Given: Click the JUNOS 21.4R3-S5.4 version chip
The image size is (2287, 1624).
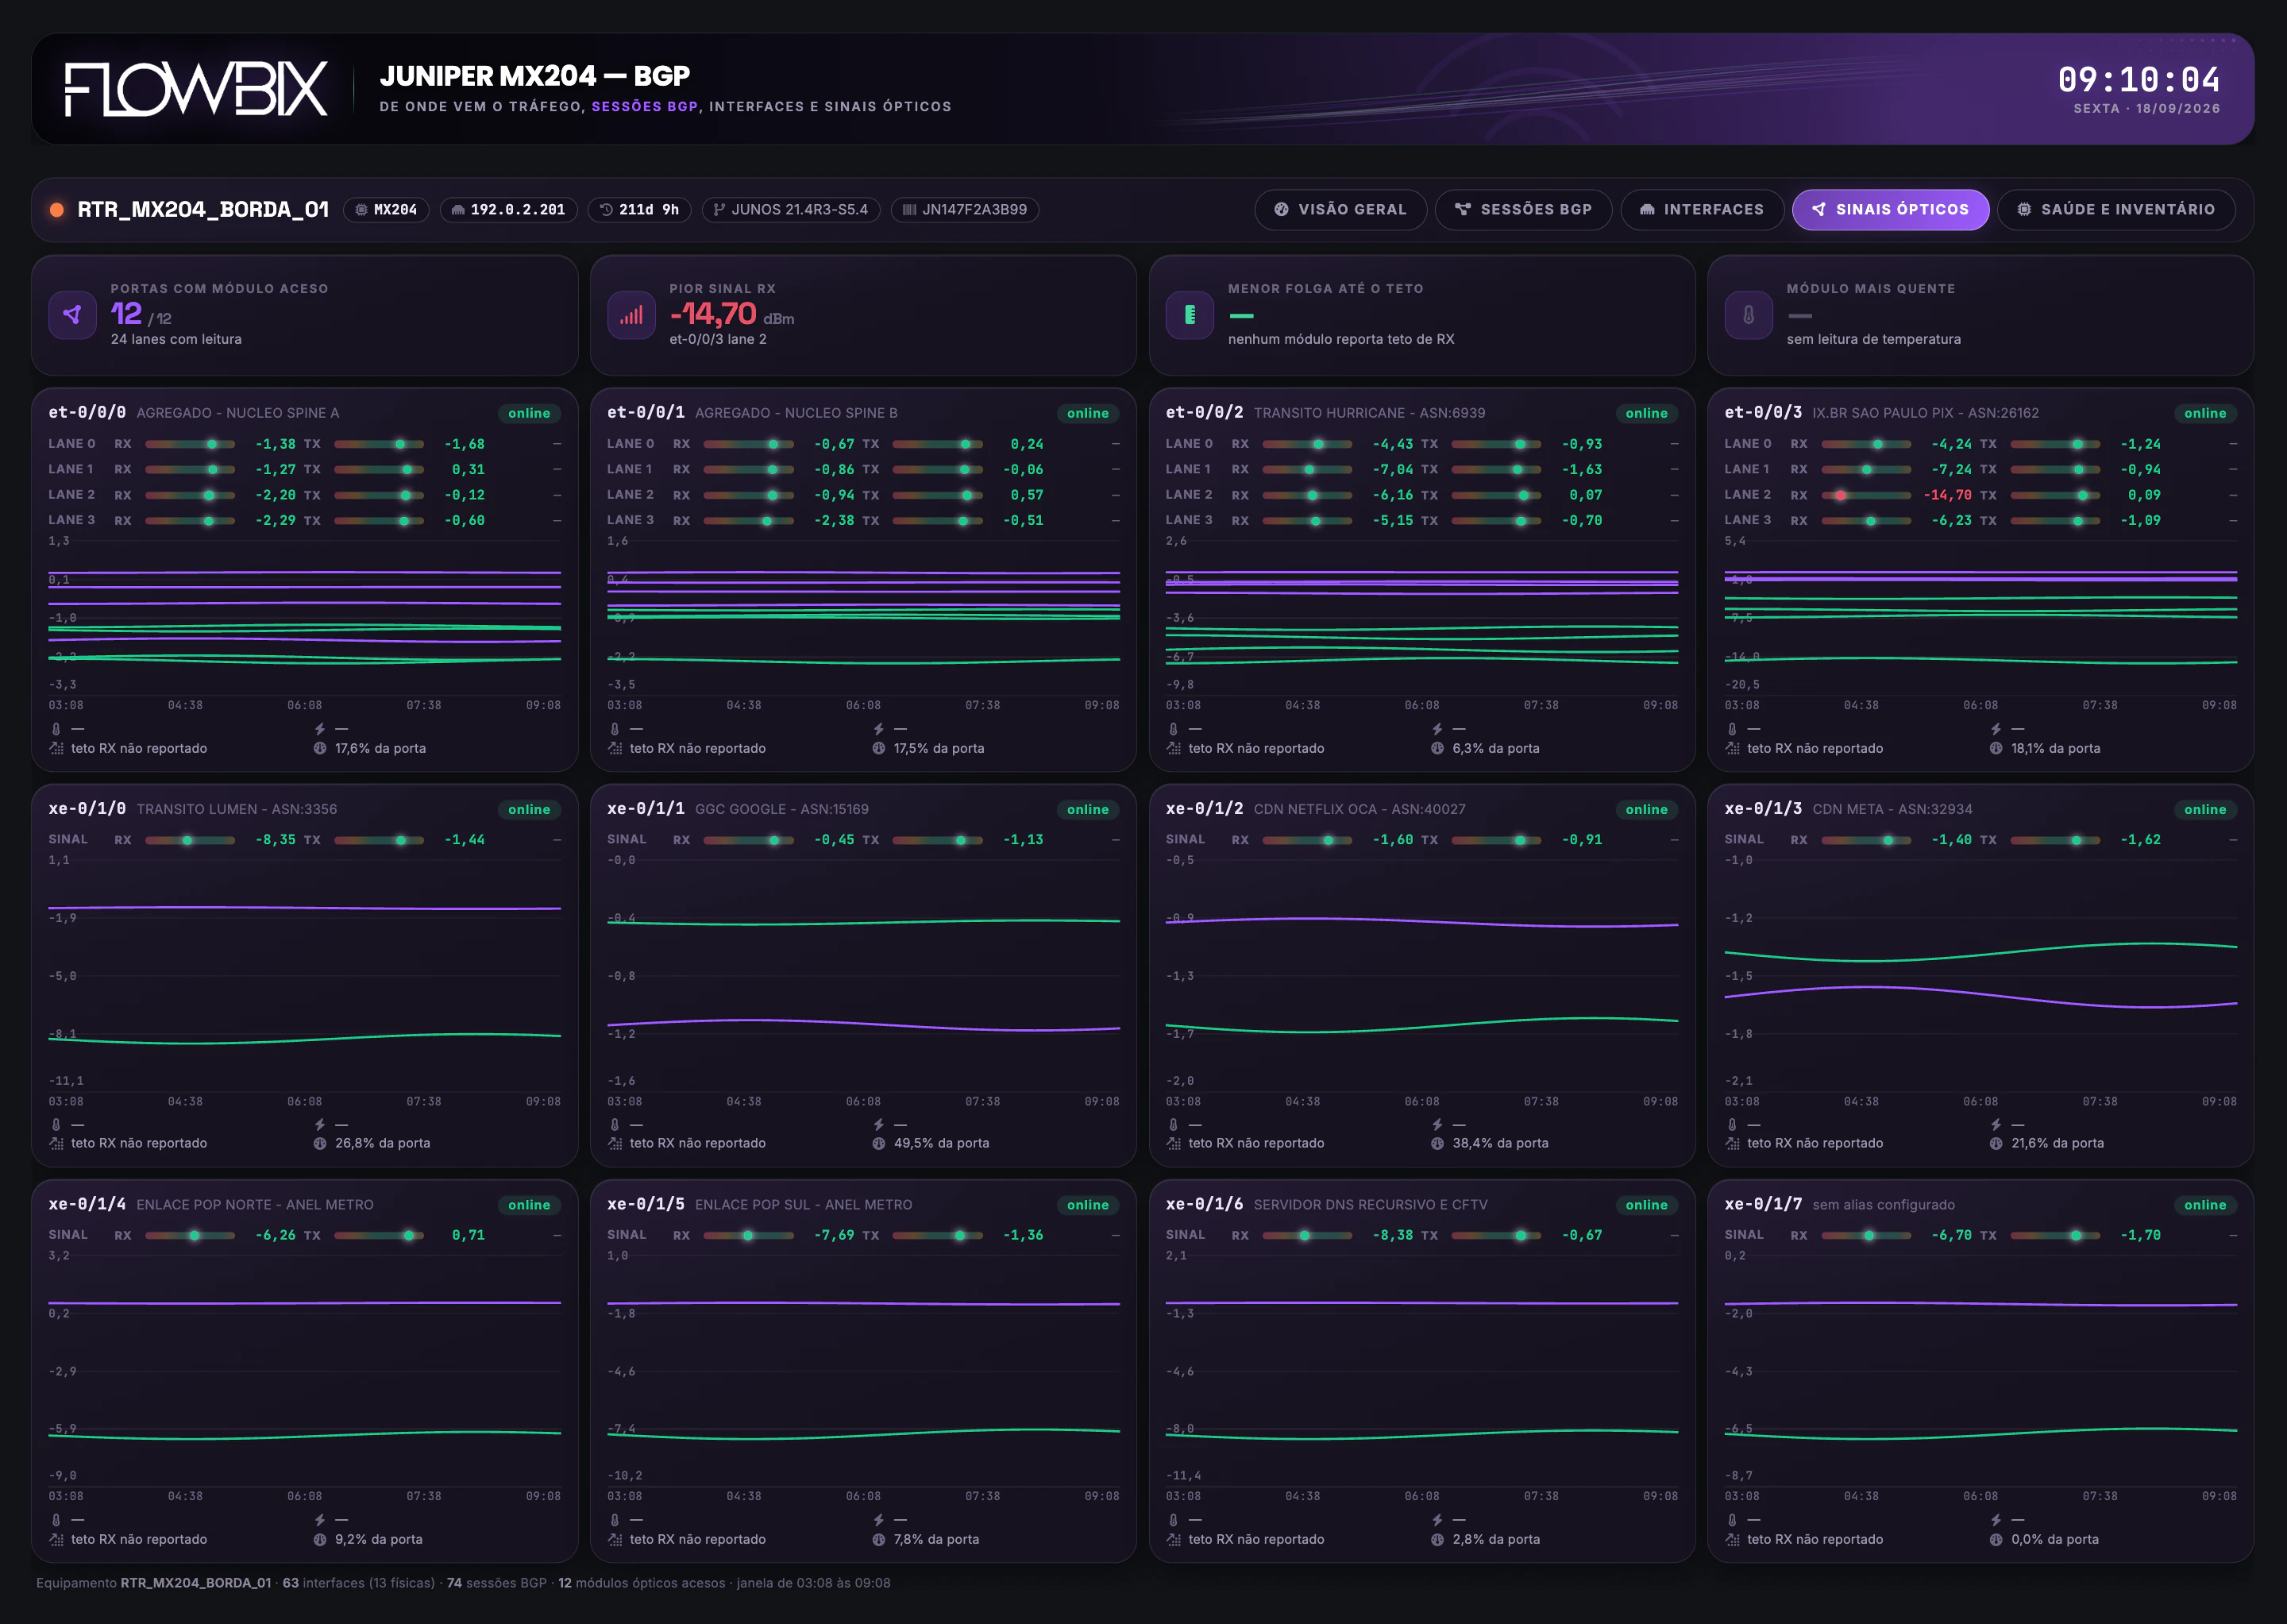Looking at the screenshot, I should click(791, 210).
